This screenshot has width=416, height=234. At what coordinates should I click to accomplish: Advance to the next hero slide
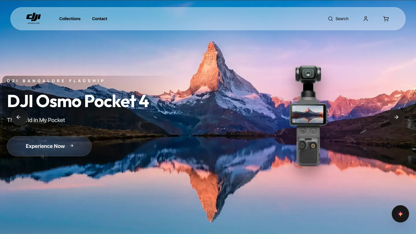click(396, 117)
